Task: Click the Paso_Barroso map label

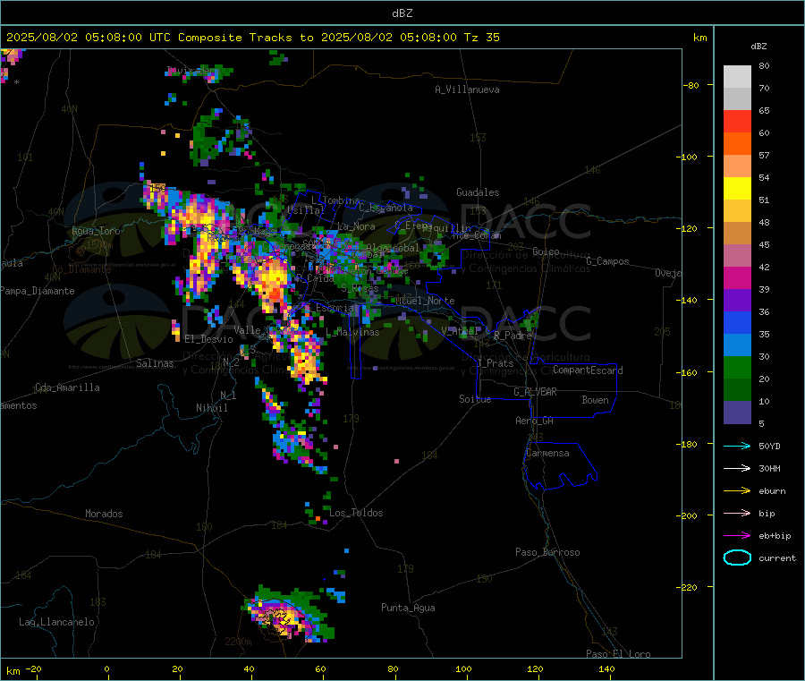Action: click(547, 553)
